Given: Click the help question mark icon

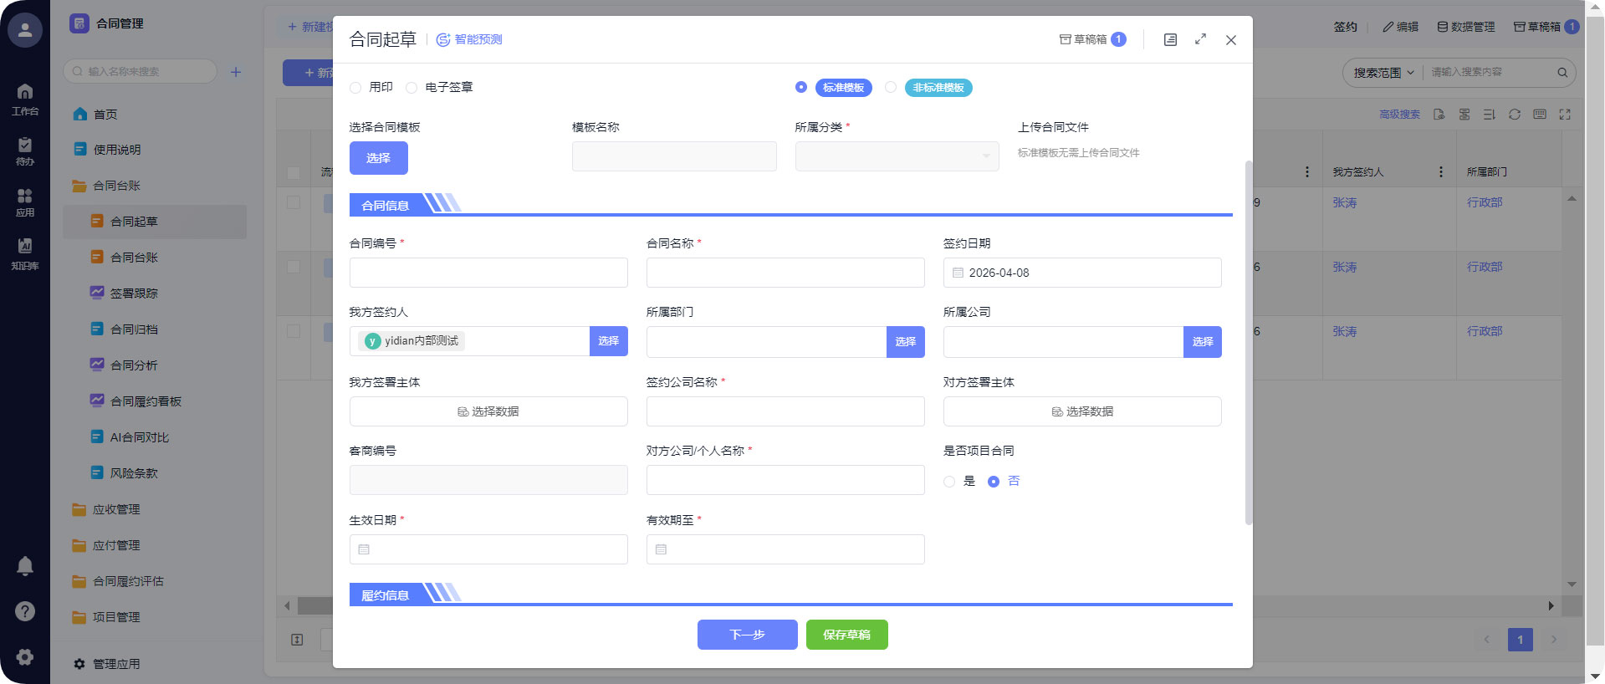Looking at the screenshot, I should (x=25, y=611).
